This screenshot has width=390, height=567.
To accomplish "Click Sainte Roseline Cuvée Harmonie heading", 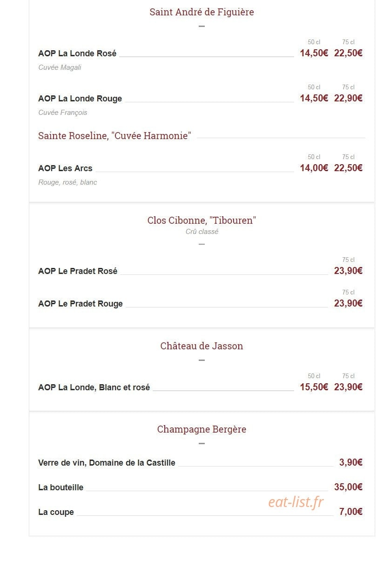I will tap(114, 136).
